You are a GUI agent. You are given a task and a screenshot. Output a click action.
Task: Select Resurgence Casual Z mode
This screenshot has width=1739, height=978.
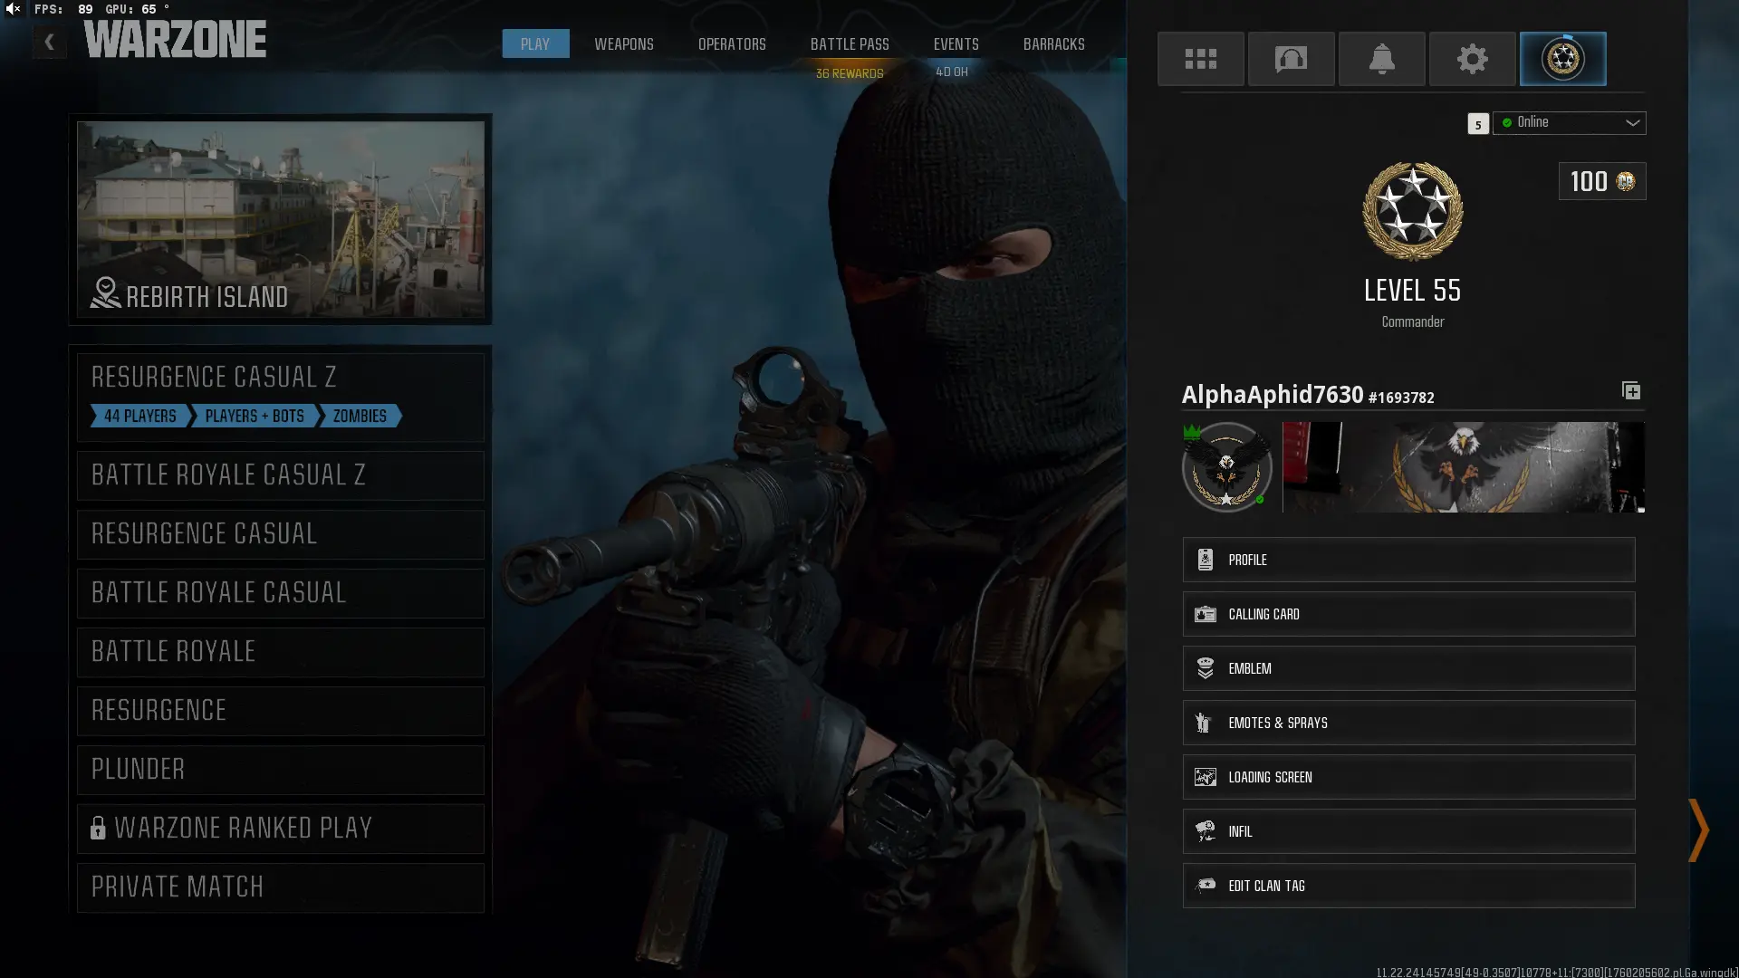click(281, 396)
